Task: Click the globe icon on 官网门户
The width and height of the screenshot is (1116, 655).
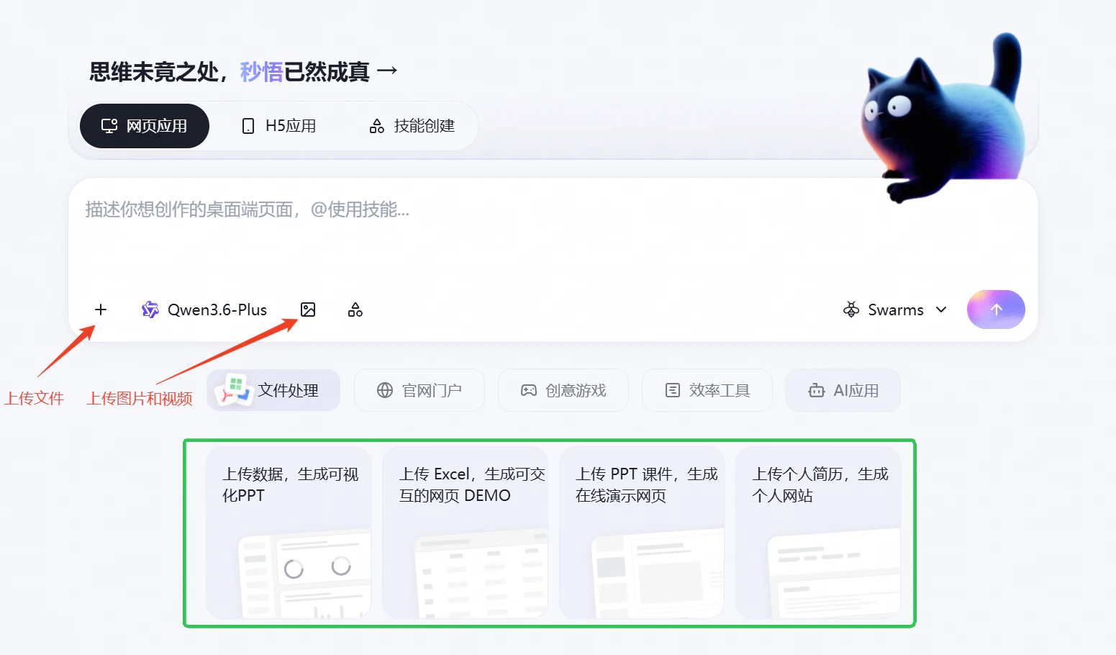Action: click(x=385, y=390)
